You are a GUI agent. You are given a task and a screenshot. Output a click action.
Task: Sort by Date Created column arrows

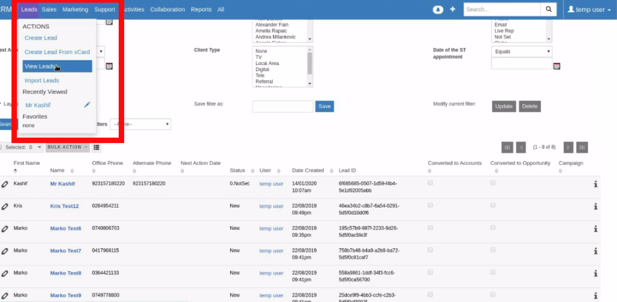pyautogui.click(x=332, y=170)
